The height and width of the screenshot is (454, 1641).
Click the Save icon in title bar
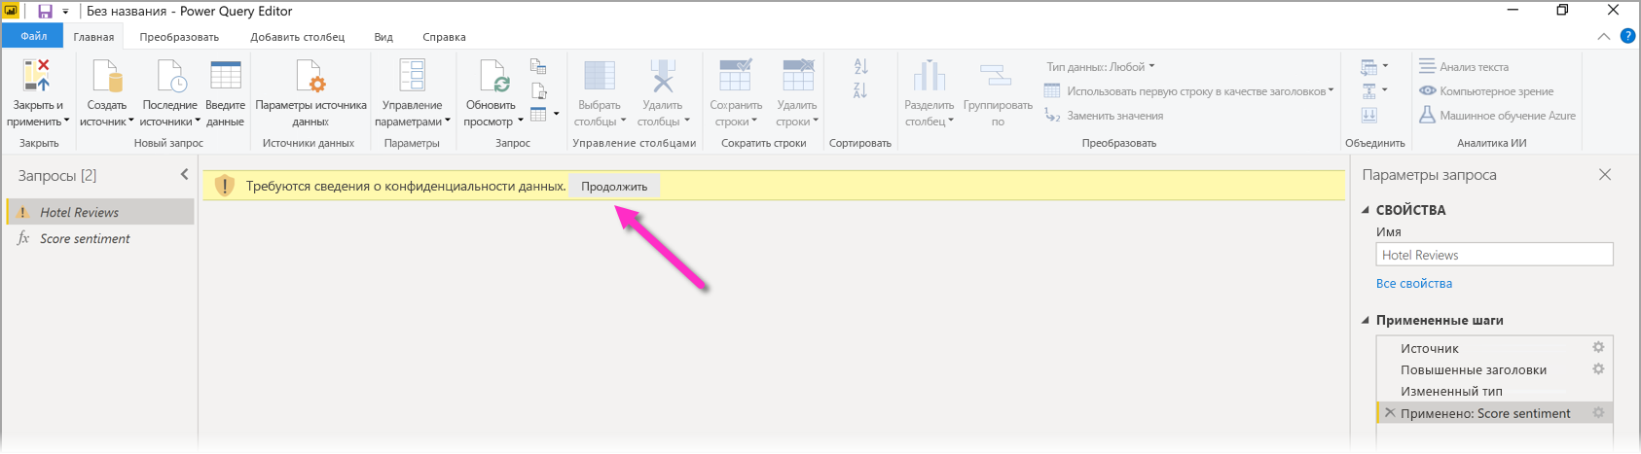[45, 12]
